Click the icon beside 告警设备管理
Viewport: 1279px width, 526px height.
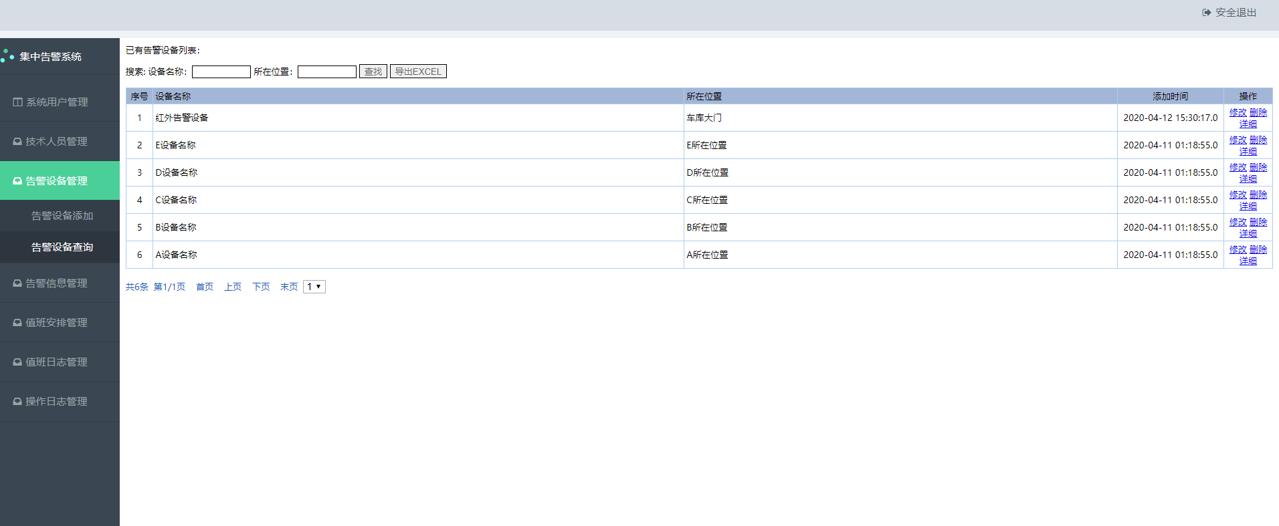[17, 181]
